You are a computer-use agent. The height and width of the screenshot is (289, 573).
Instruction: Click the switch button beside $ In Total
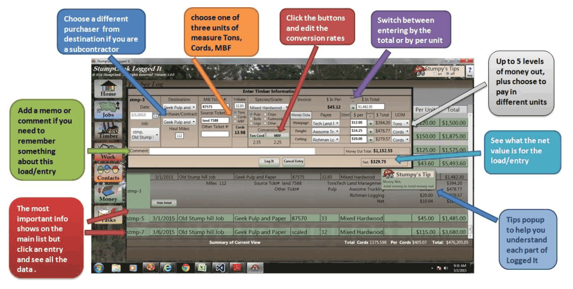[x=353, y=107]
